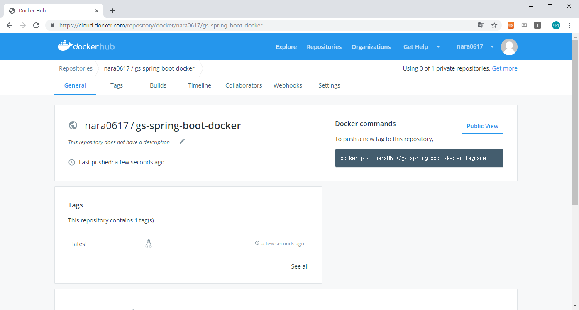The height and width of the screenshot is (310, 579).
Task: Click 'This repository does not have a description'
Action: click(119, 142)
